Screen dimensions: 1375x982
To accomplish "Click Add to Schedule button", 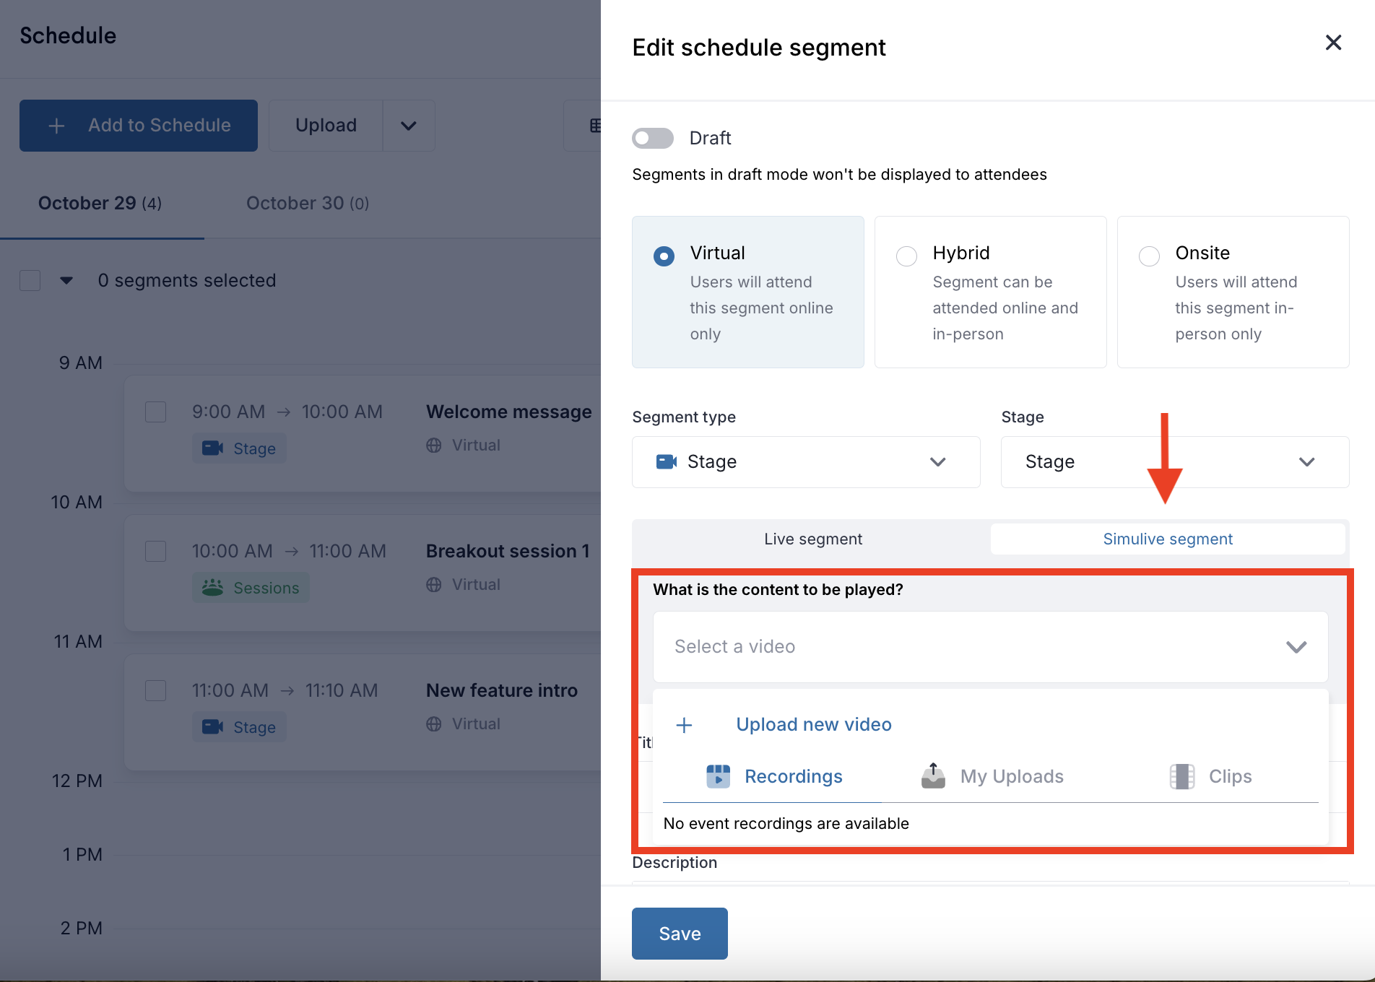I will click(139, 126).
